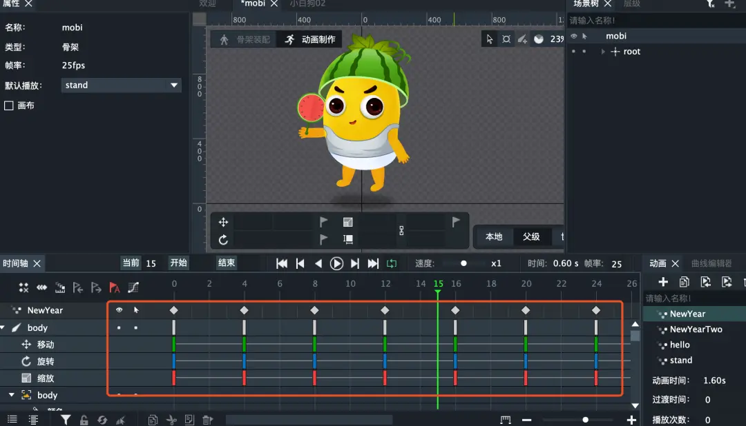746x426 pixels.
Task: Switch to the 骨架装配 mode tab
Action: pyautogui.click(x=245, y=39)
